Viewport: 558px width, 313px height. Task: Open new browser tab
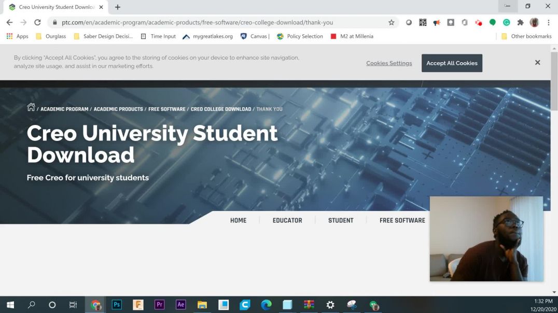[118, 7]
